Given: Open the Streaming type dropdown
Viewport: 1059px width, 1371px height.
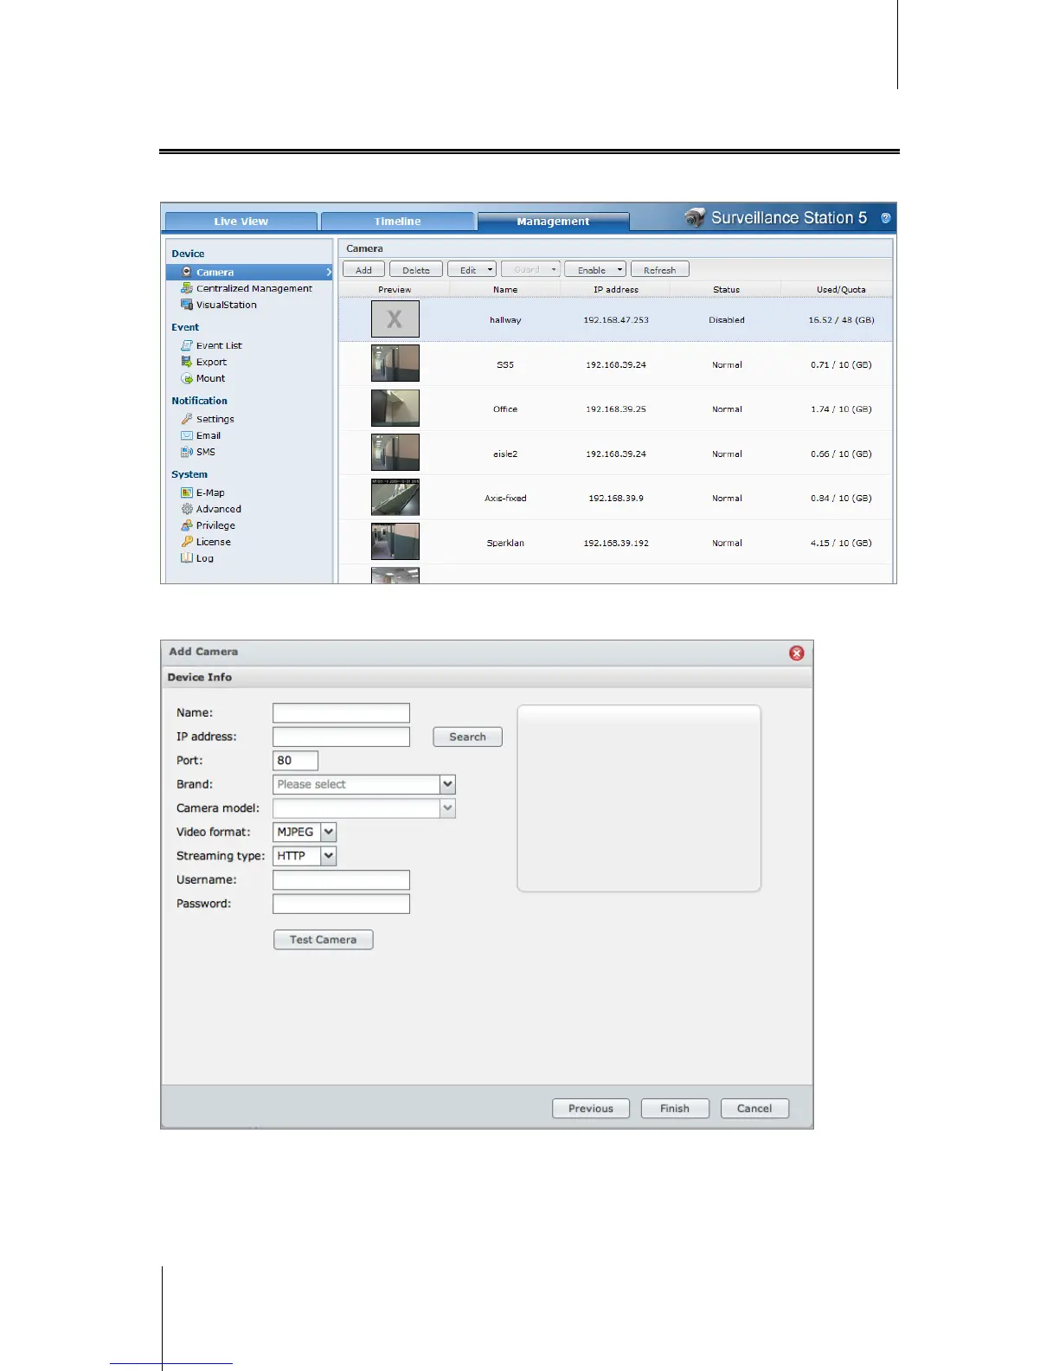Looking at the screenshot, I should (x=329, y=856).
